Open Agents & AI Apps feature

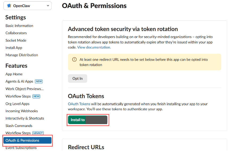[x=19, y=81]
